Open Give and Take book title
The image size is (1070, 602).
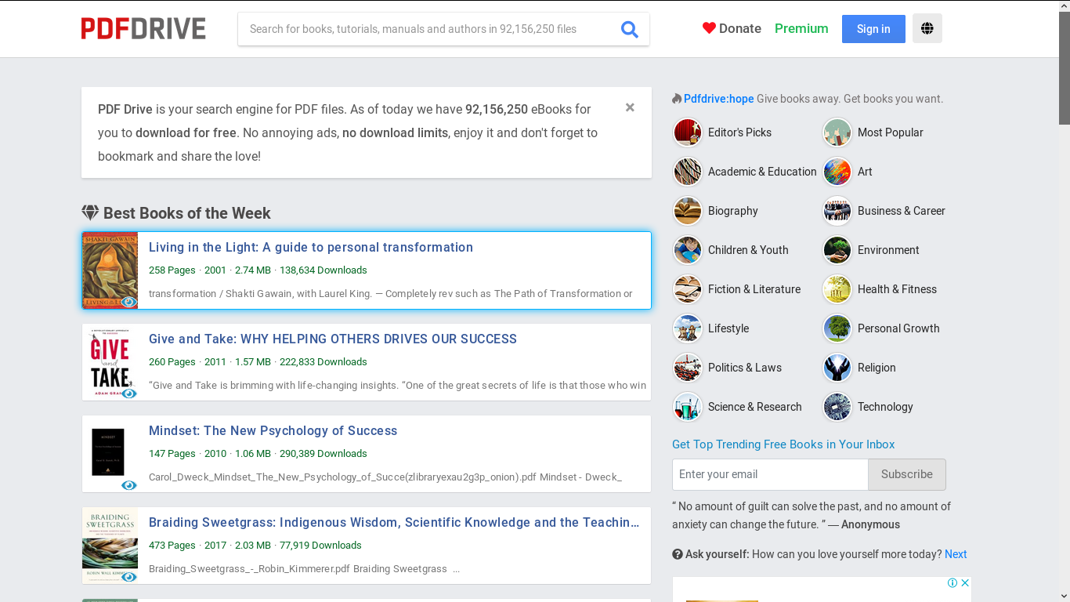(333, 339)
